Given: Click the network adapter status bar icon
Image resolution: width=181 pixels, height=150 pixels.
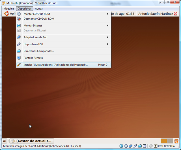Looking at the screenshot, I should pyautogui.click(x=130, y=146).
